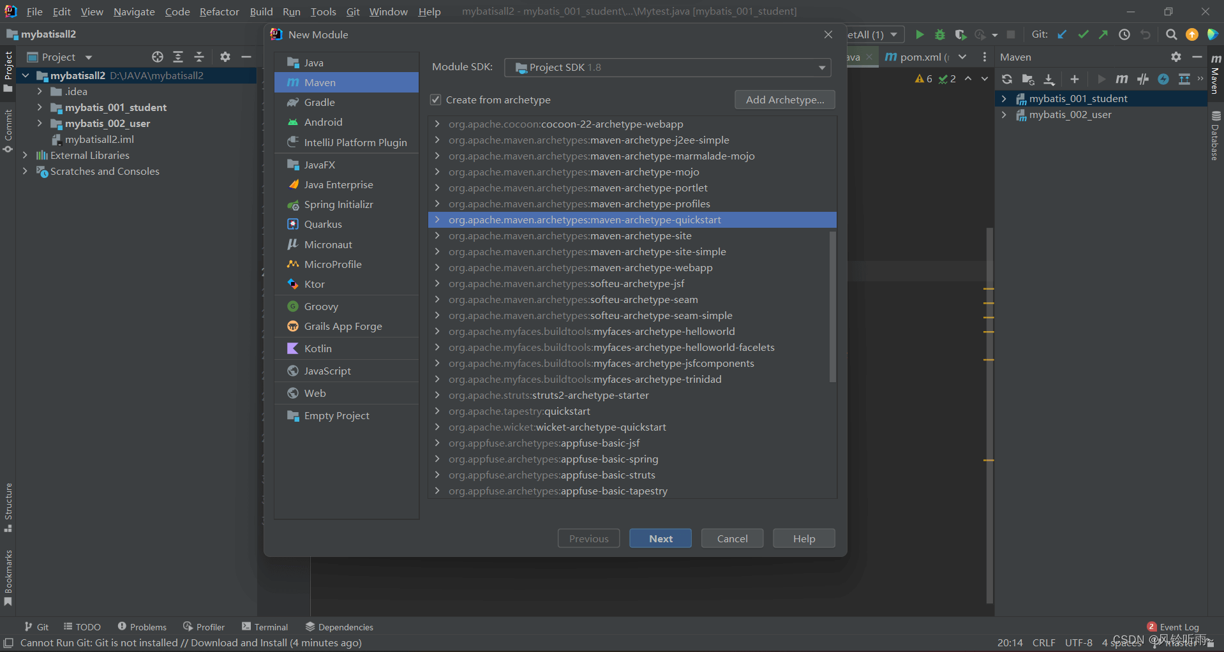Select Java Enterprise module type
This screenshot has width=1224, height=652.
[347, 184]
